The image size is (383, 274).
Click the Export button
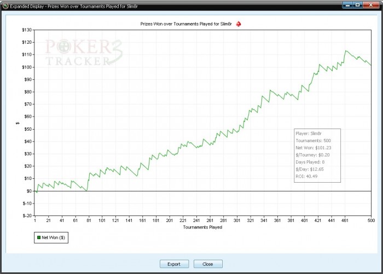(174, 264)
